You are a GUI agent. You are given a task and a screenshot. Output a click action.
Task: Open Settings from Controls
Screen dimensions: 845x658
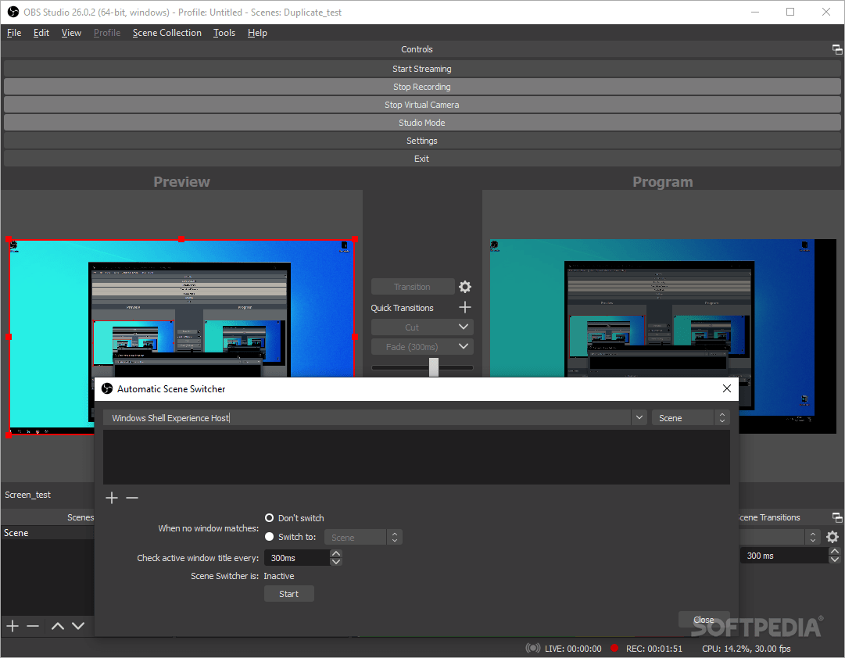click(422, 141)
